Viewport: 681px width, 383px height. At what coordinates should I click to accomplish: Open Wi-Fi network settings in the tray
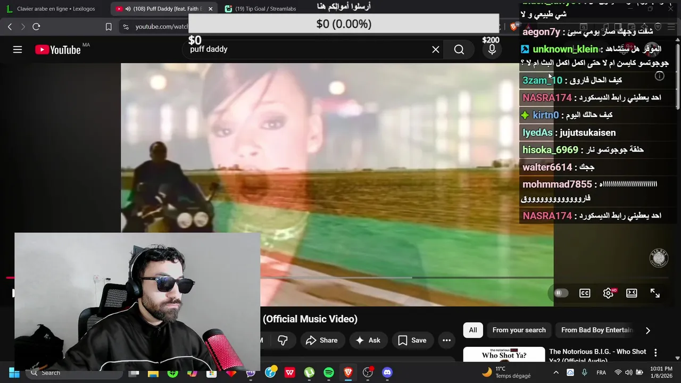[x=618, y=372]
